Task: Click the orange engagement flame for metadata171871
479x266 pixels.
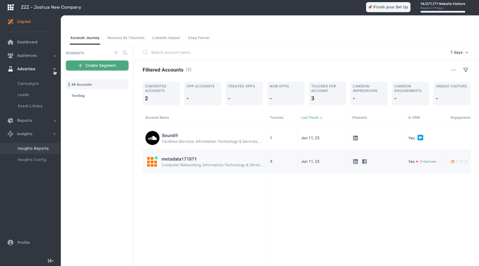Action: point(453,161)
